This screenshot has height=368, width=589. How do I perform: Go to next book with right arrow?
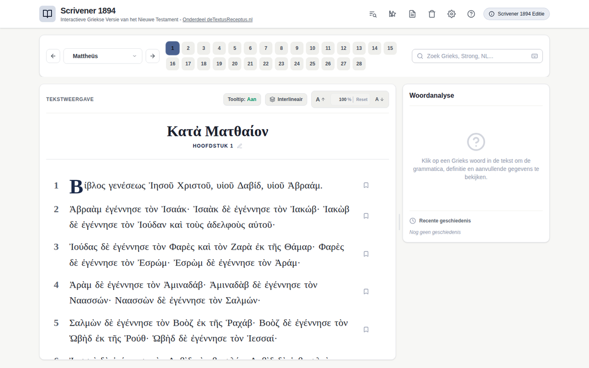153,56
